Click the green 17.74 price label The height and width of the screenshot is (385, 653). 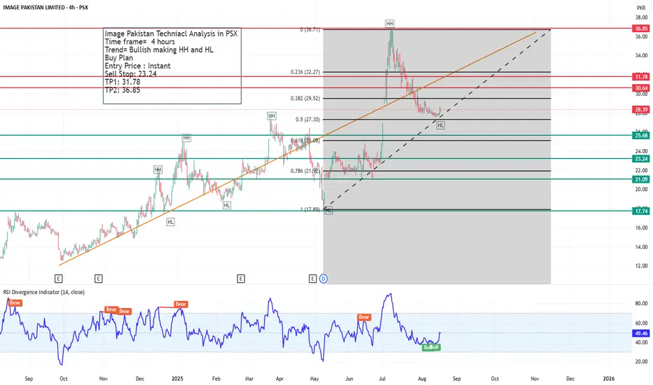pos(641,211)
